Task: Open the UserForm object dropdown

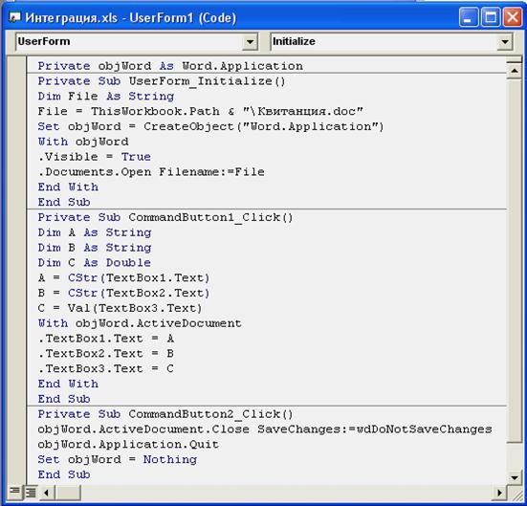Action: point(250,42)
